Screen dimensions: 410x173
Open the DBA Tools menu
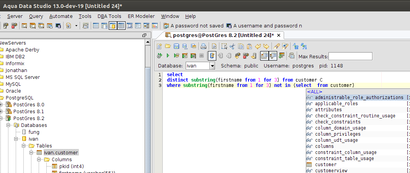coord(109,16)
